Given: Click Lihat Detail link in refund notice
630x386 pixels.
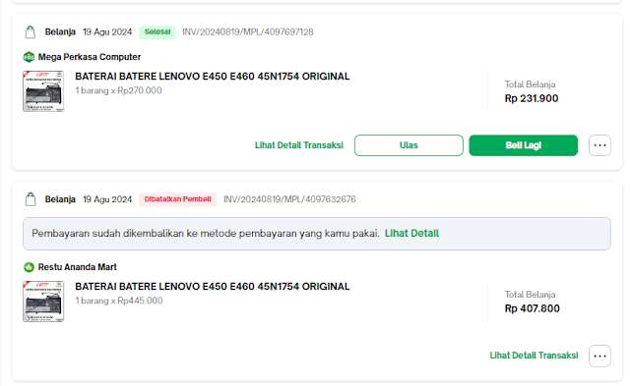Looking at the screenshot, I should (x=411, y=234).
